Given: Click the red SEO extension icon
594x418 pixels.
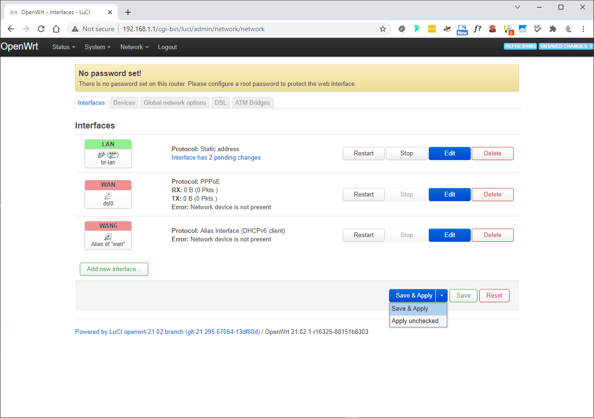Looking at the screenshot, I should coord(492,29).
